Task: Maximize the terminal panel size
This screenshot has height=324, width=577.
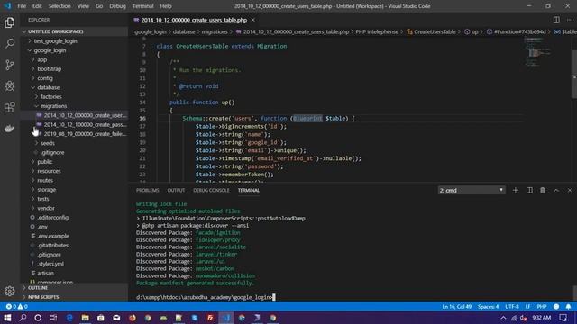Action: point(556,190)
